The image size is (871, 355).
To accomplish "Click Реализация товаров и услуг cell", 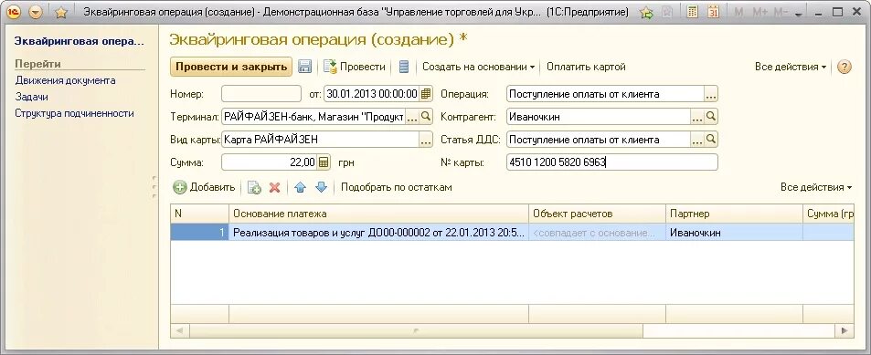I will coord(378,233).
